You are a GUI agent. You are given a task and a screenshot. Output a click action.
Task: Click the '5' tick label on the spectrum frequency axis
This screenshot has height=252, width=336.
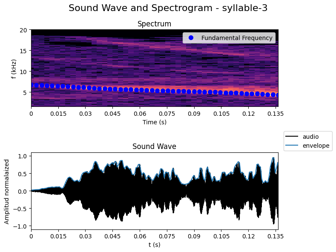tap(25, 92)
